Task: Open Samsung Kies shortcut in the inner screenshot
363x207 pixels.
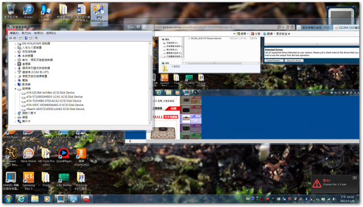Action: point(164,79)
